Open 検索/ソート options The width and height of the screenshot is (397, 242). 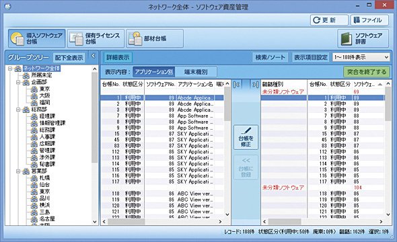(270, 57)
